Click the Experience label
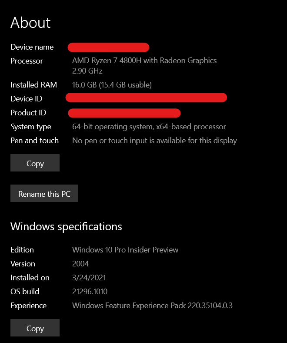Image resolution: width=287 pixels, height=343 pixels. [x=28, y=306]
